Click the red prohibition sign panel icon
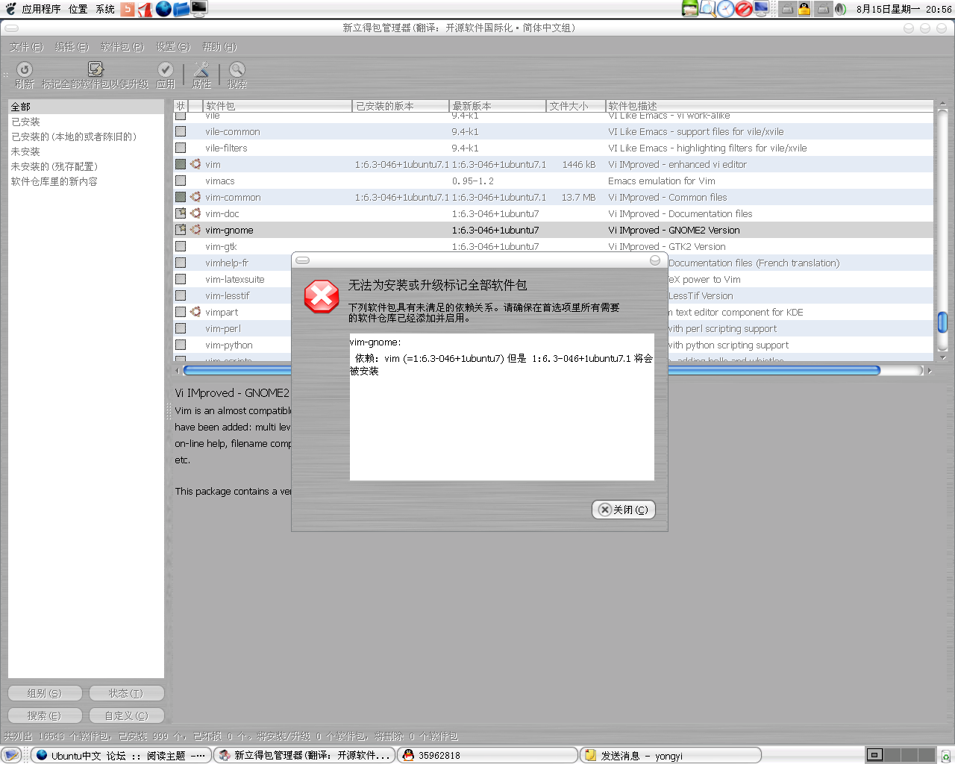The width and height of the screenshot is (955, 764). coord(743,9)
